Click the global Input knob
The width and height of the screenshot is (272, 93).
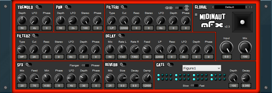point(226,47)
